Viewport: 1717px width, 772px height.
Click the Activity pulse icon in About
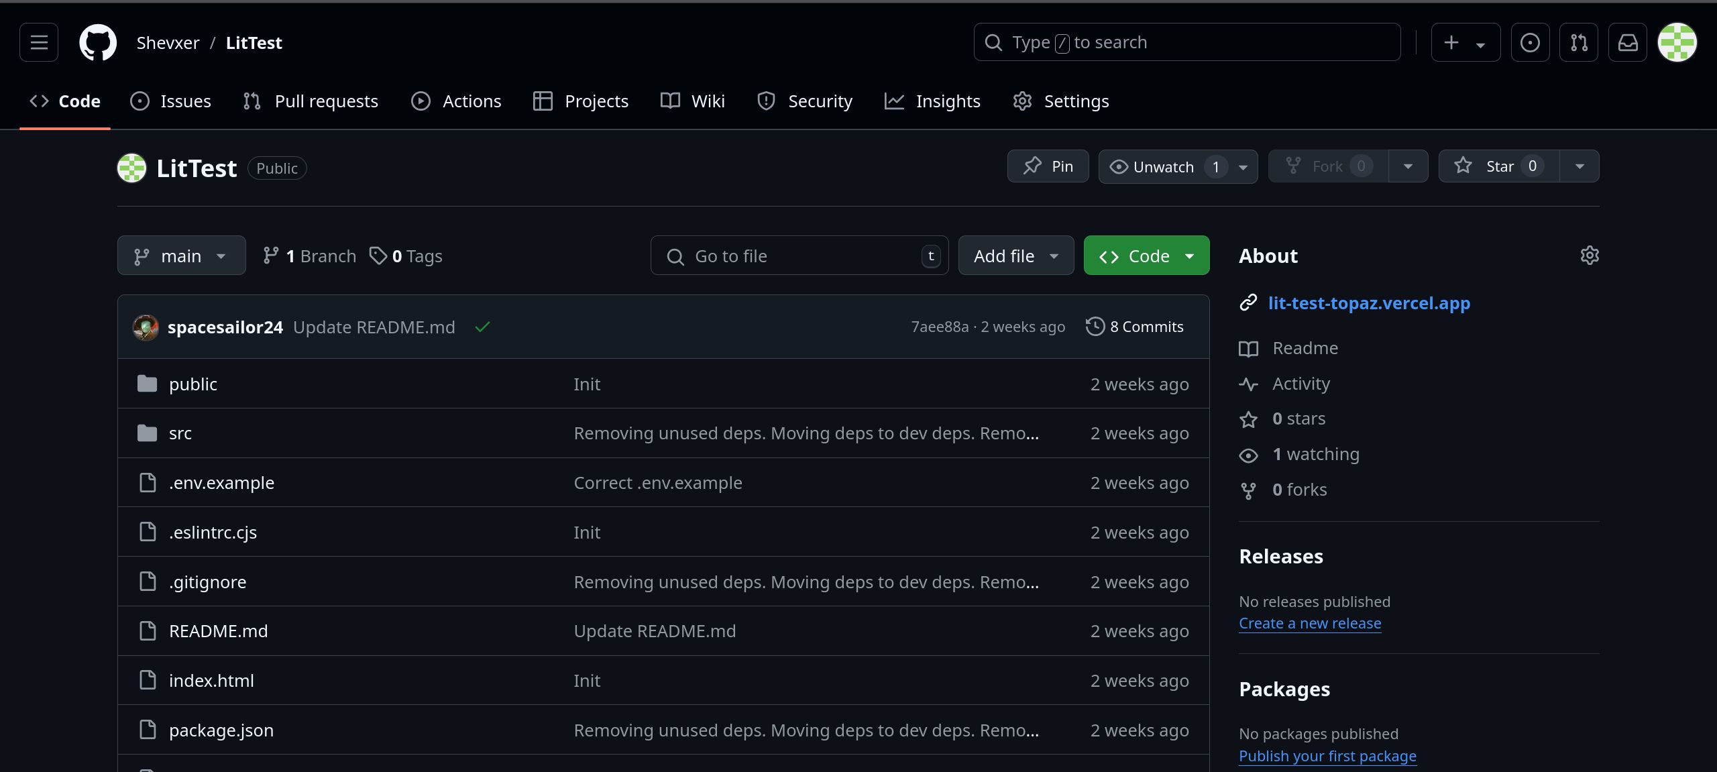[1248, 384]
